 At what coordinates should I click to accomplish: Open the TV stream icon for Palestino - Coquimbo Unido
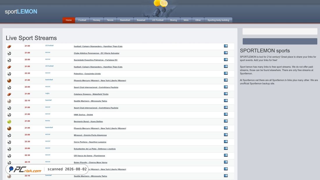pyautogui.click(x=226, y=73)
